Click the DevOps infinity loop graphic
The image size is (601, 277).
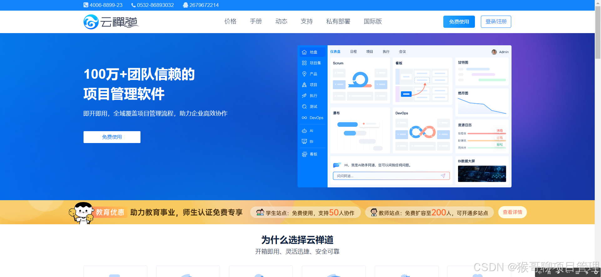tap(423, 132)
